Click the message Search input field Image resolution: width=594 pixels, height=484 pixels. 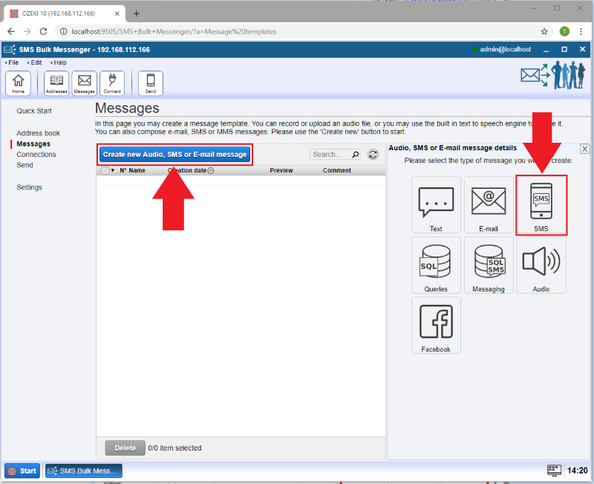(x=330, y=155)
